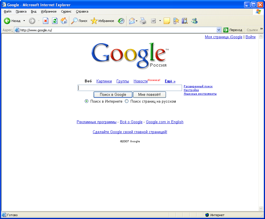Viewport: 265px width, 219px height.
Task: Open Настройки link
Action: 191,90
